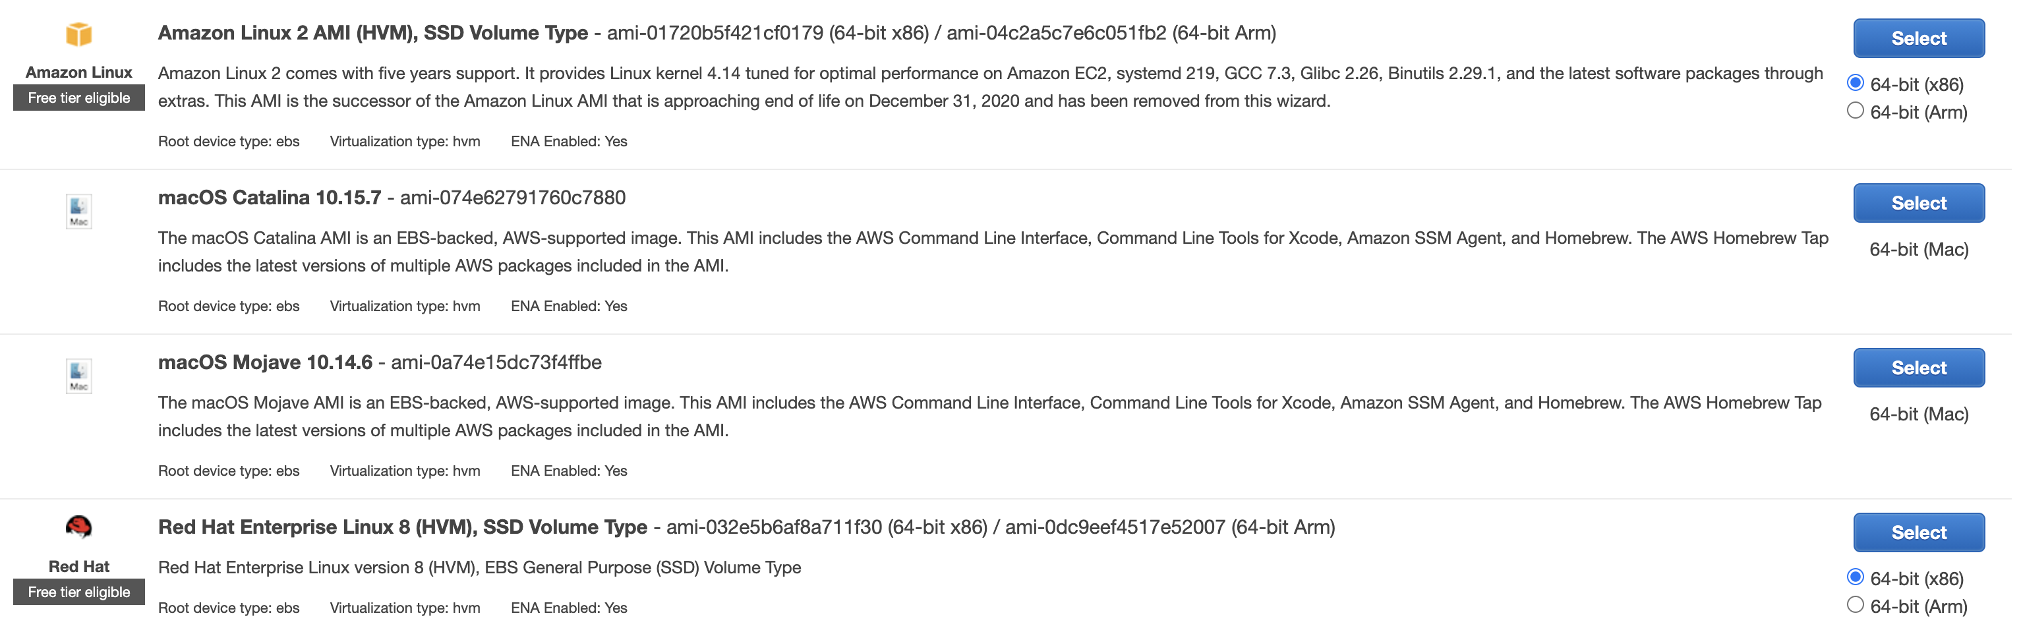The height and width of the screenshot is (630, 2021).
Task: Choose 64-bit (Arm) for Amazon Linux 2
Action: (1855, 111)
